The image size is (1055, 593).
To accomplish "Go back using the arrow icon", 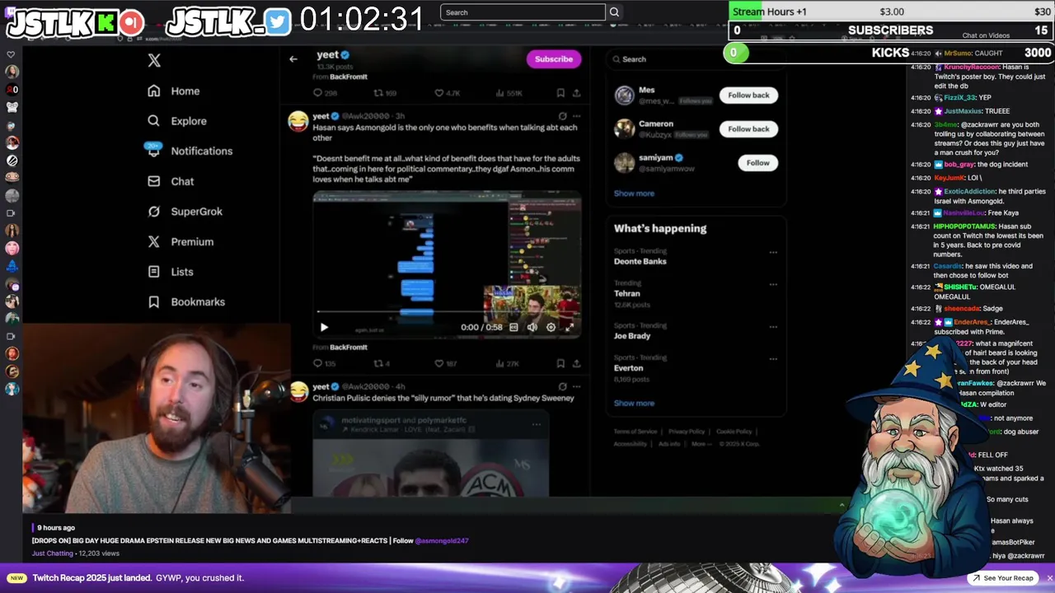I will (293, 59).
